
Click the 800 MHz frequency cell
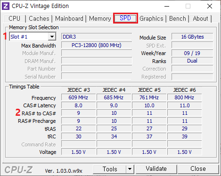point(184,97)
